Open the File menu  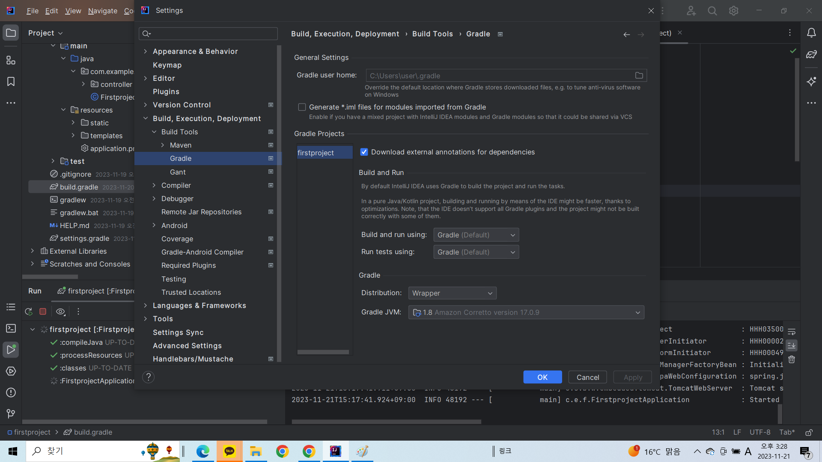[33, 11]
